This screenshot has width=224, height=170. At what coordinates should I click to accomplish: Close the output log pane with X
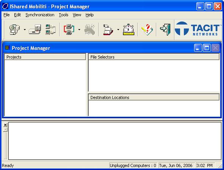point(5,125)
